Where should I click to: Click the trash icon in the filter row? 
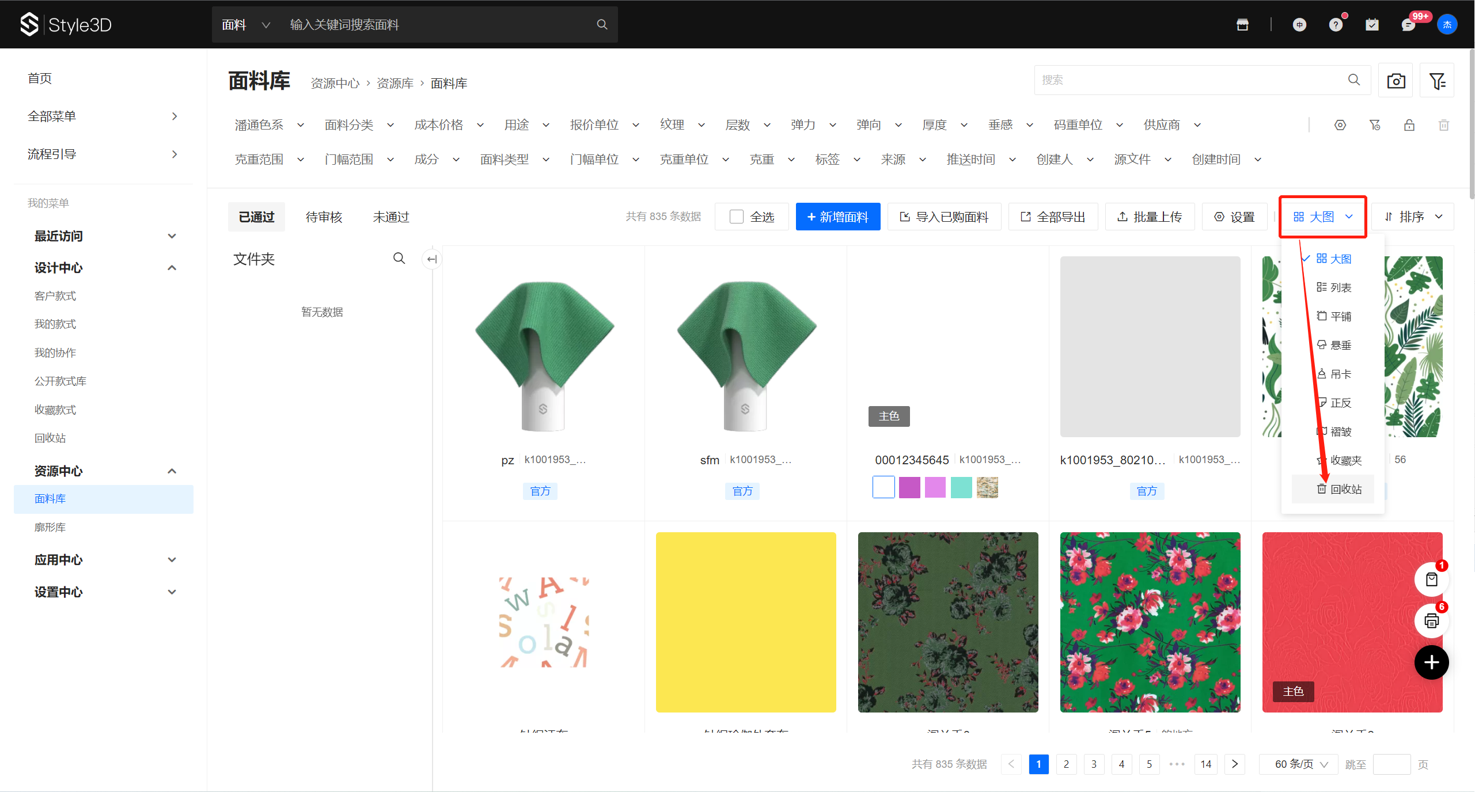pyautogui.click(x=1444, y=125)
